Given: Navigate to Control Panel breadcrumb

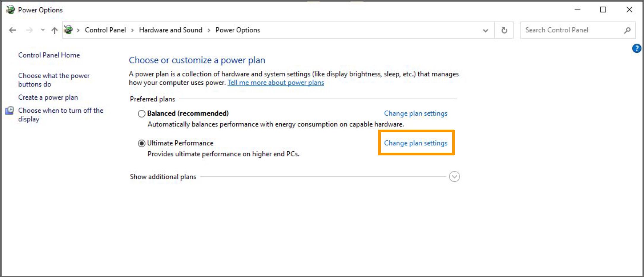Looking at the screenshot, I should (x=105, y=30).
